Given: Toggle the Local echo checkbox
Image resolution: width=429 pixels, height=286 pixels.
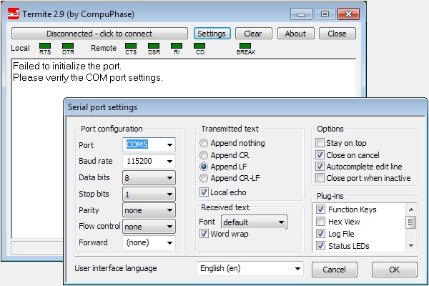Looking at the screenshot, I should tap(204, 192).
